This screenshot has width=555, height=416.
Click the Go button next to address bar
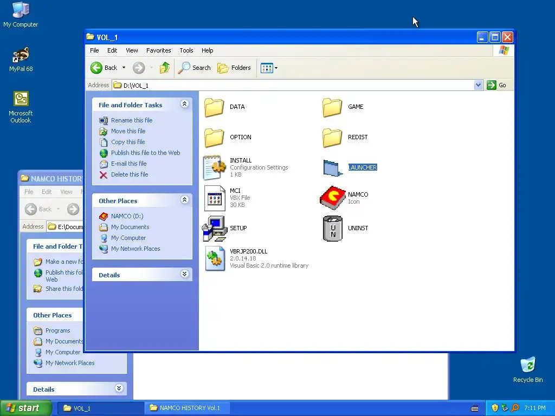[496, 85]
